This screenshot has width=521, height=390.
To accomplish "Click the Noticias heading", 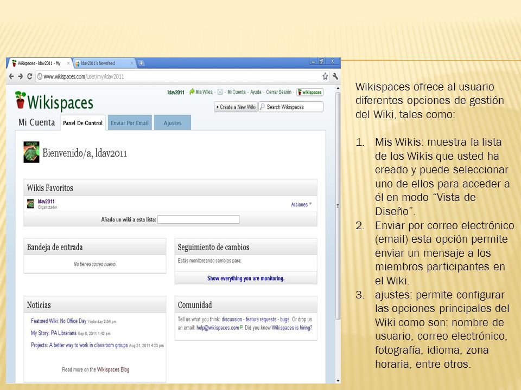I will point(39,305).
